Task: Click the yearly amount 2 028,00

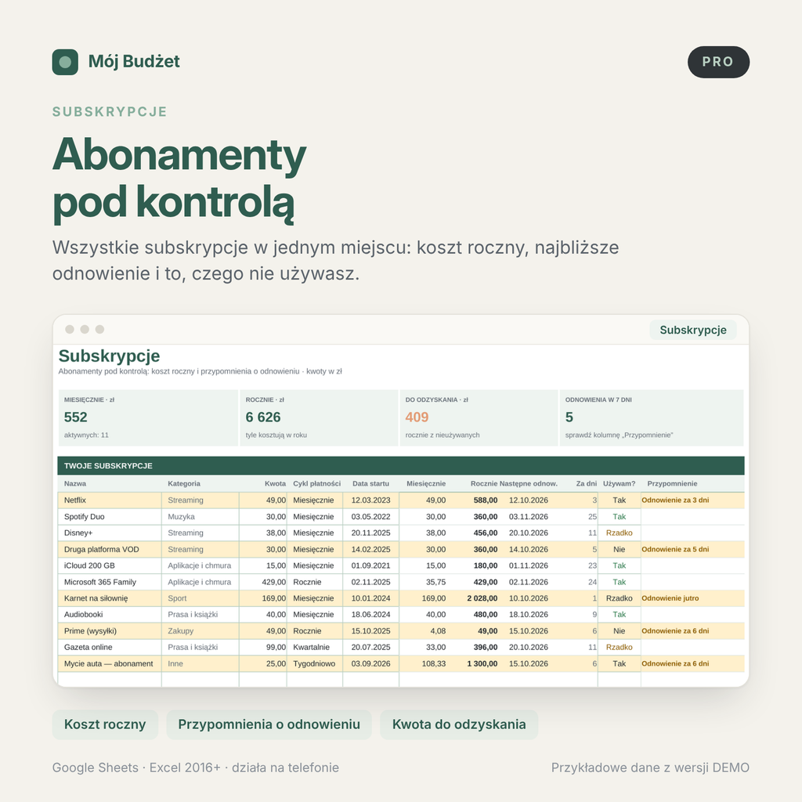Action: click(482, 598)
